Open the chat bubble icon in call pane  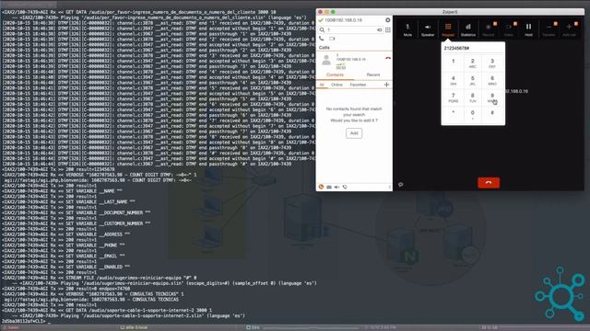[x=401, y=185]
